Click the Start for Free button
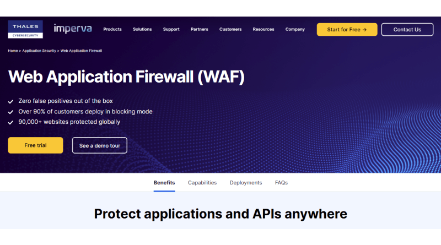 (x=347, y=30)
